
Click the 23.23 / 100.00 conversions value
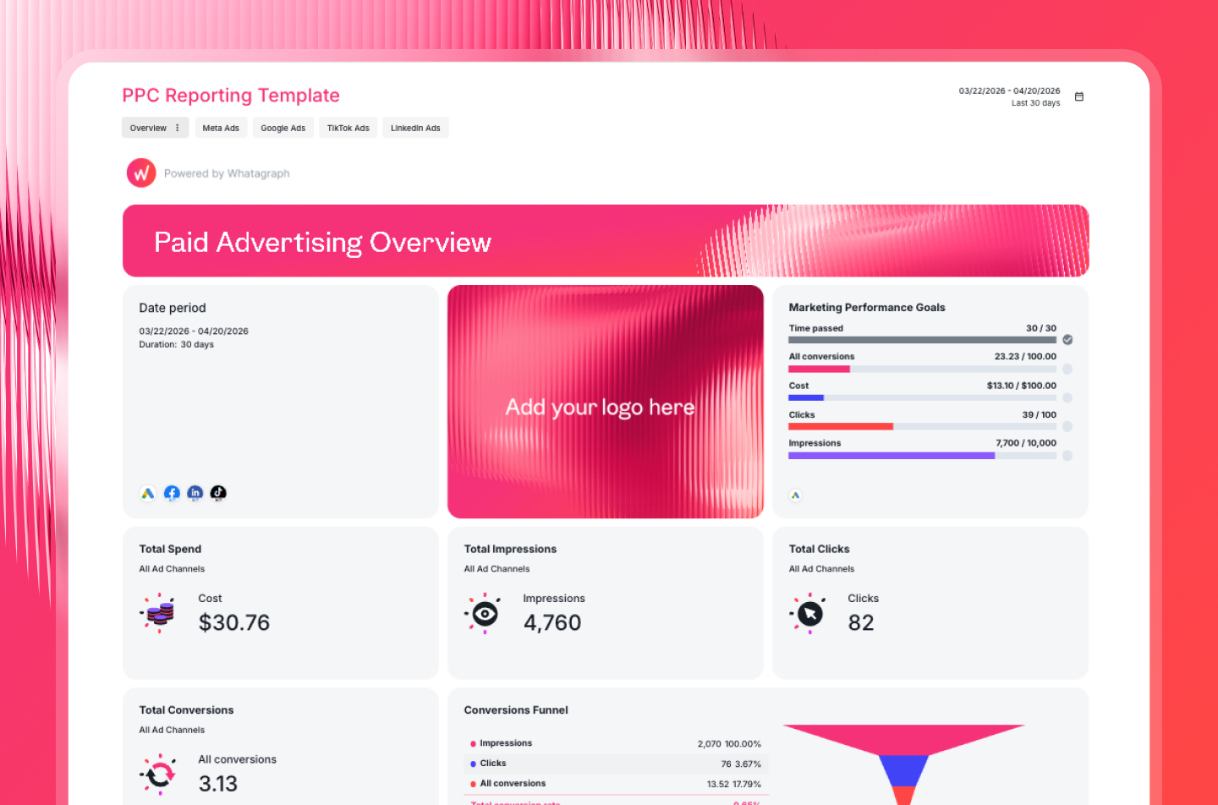tap(1025, 357)
